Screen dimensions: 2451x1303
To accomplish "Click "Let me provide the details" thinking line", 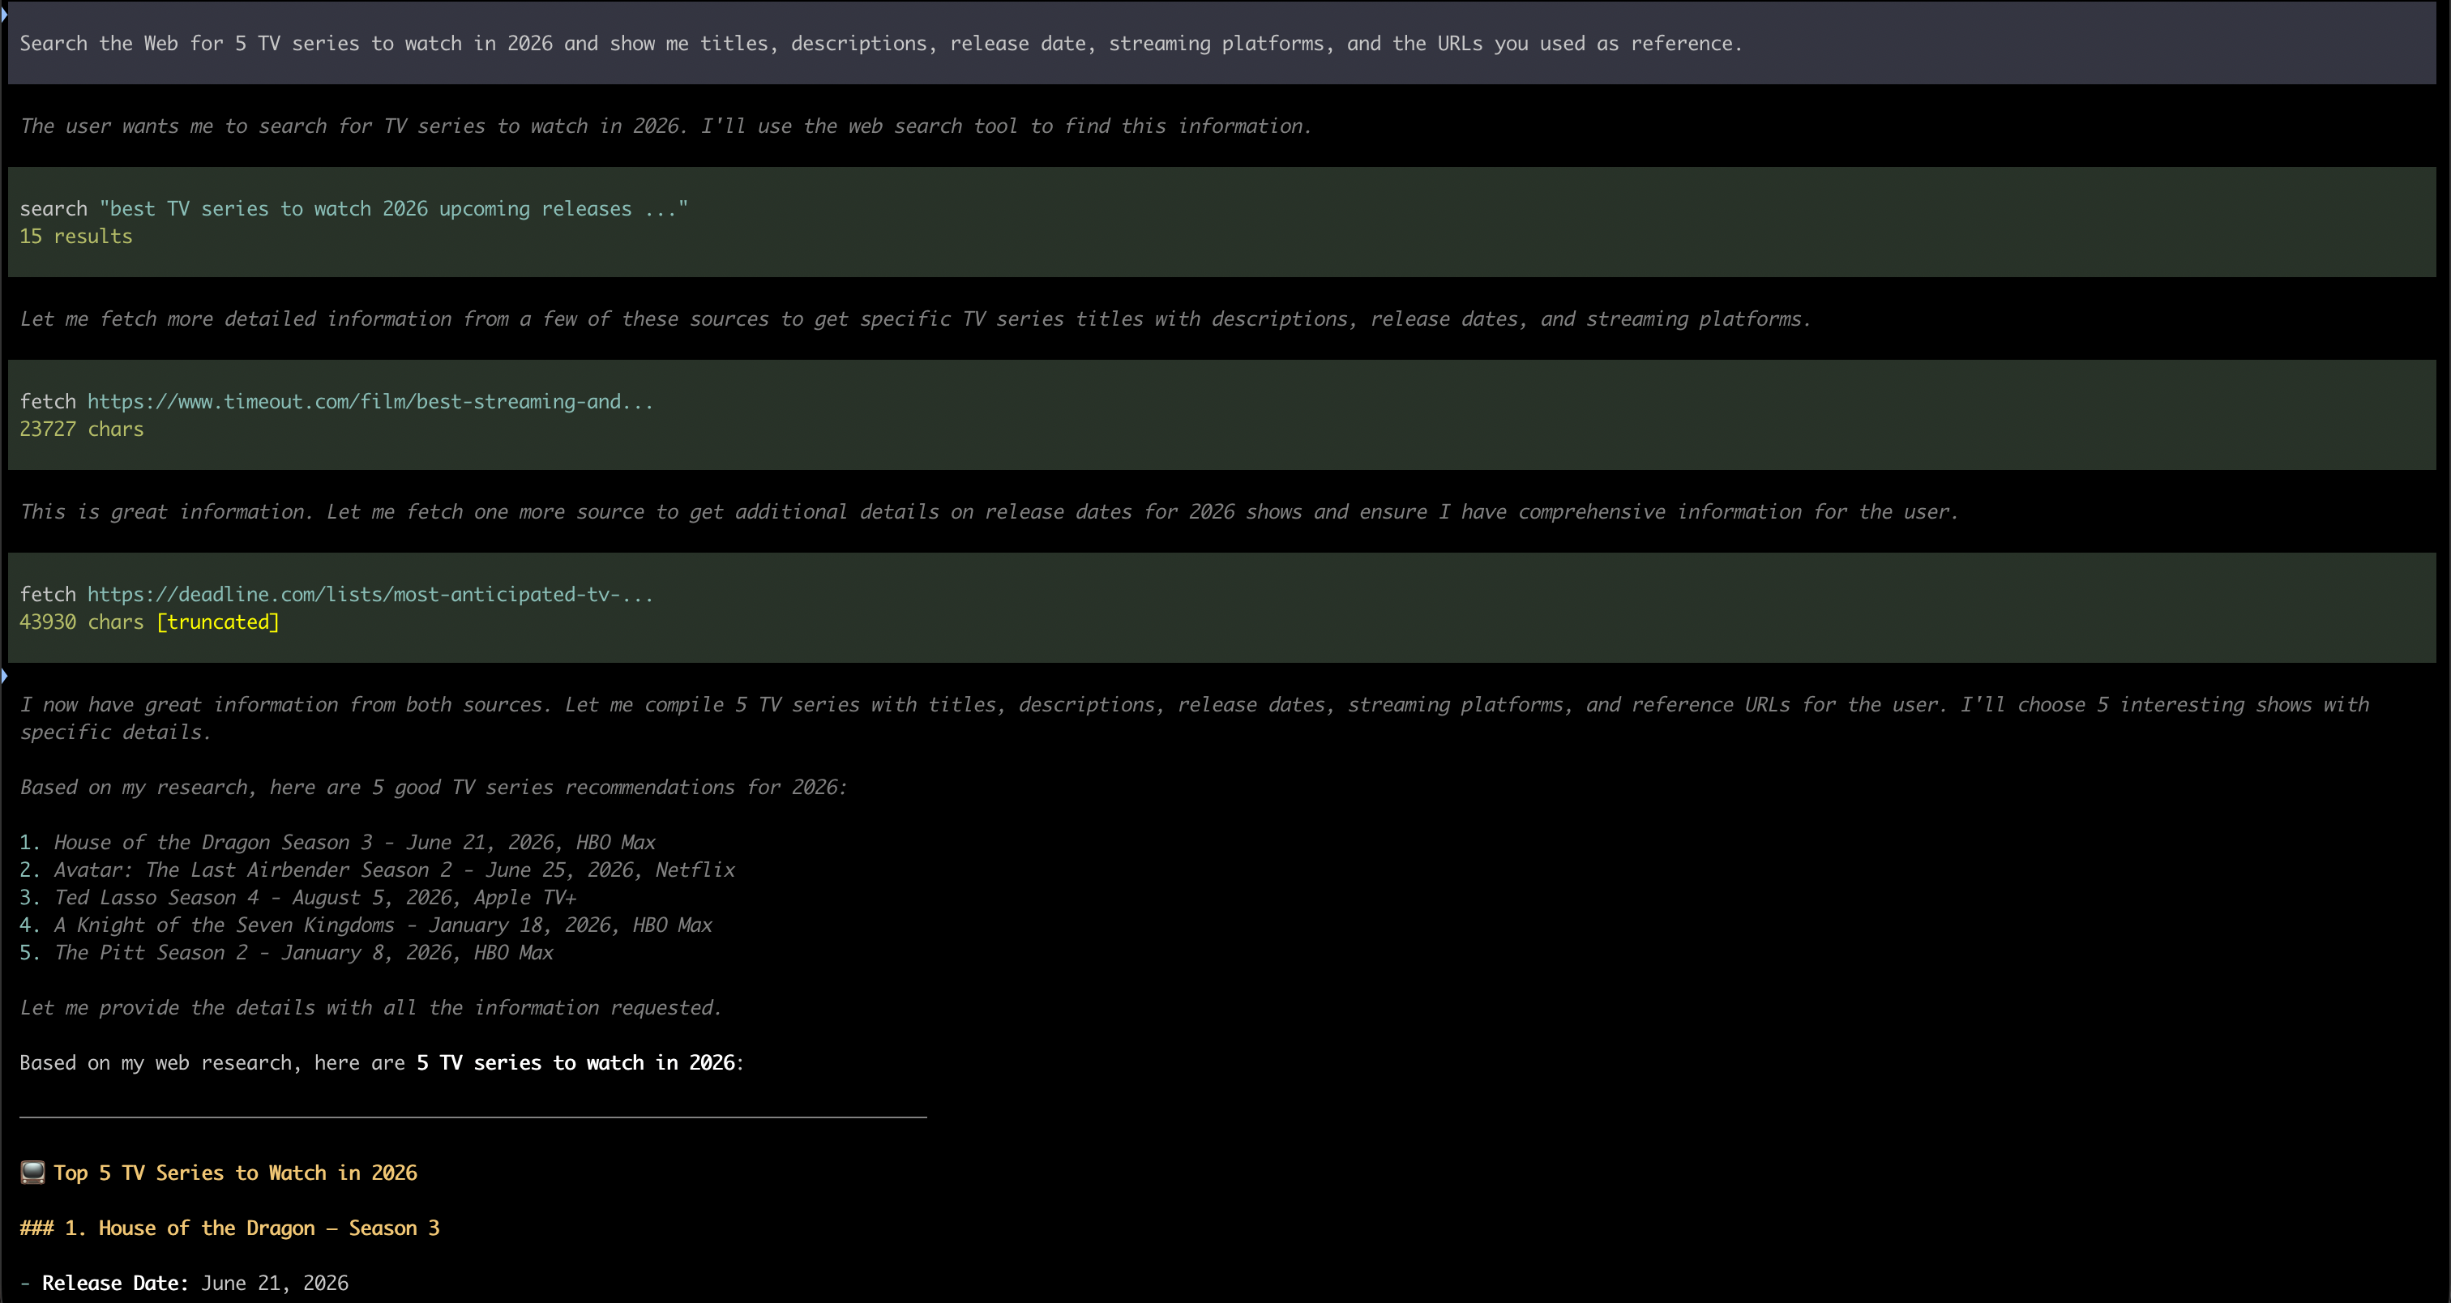I will pyautogui.click(x=371, y=1008).
